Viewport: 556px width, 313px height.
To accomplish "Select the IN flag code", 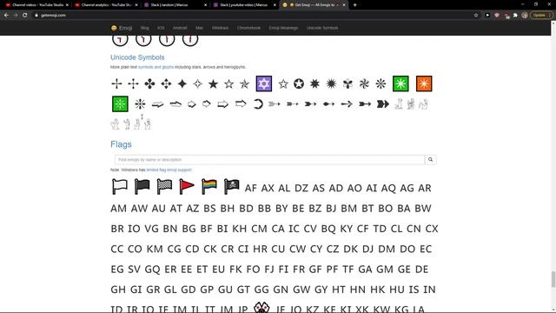I will (429, 290).
